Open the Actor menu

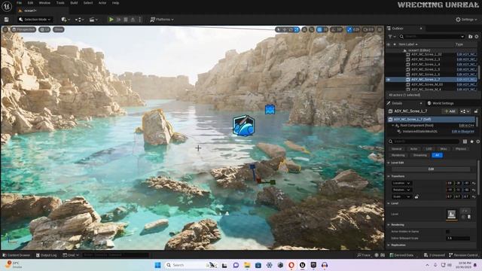(102, 3)
